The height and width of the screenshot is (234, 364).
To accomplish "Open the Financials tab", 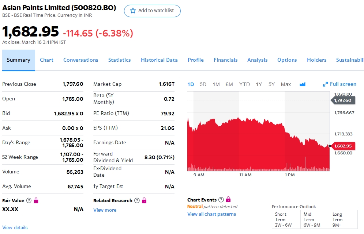I will tap(225, 60).
